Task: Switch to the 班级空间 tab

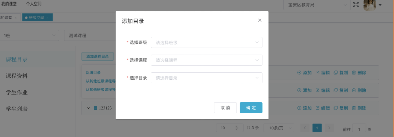Action: click(x=36, y=18)
